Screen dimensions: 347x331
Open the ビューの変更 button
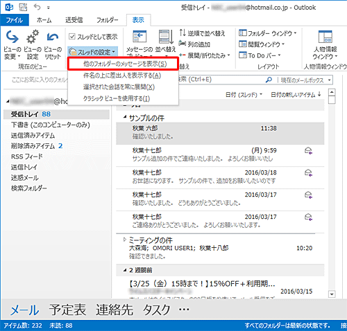click(12, 45)
